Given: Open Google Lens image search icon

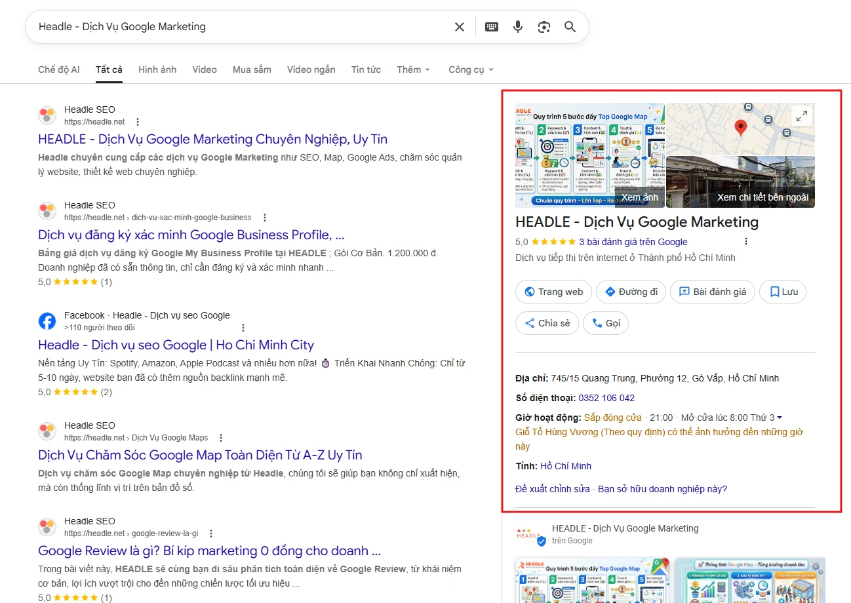Looking at the screenshot, I should click(x=544, y=27).
